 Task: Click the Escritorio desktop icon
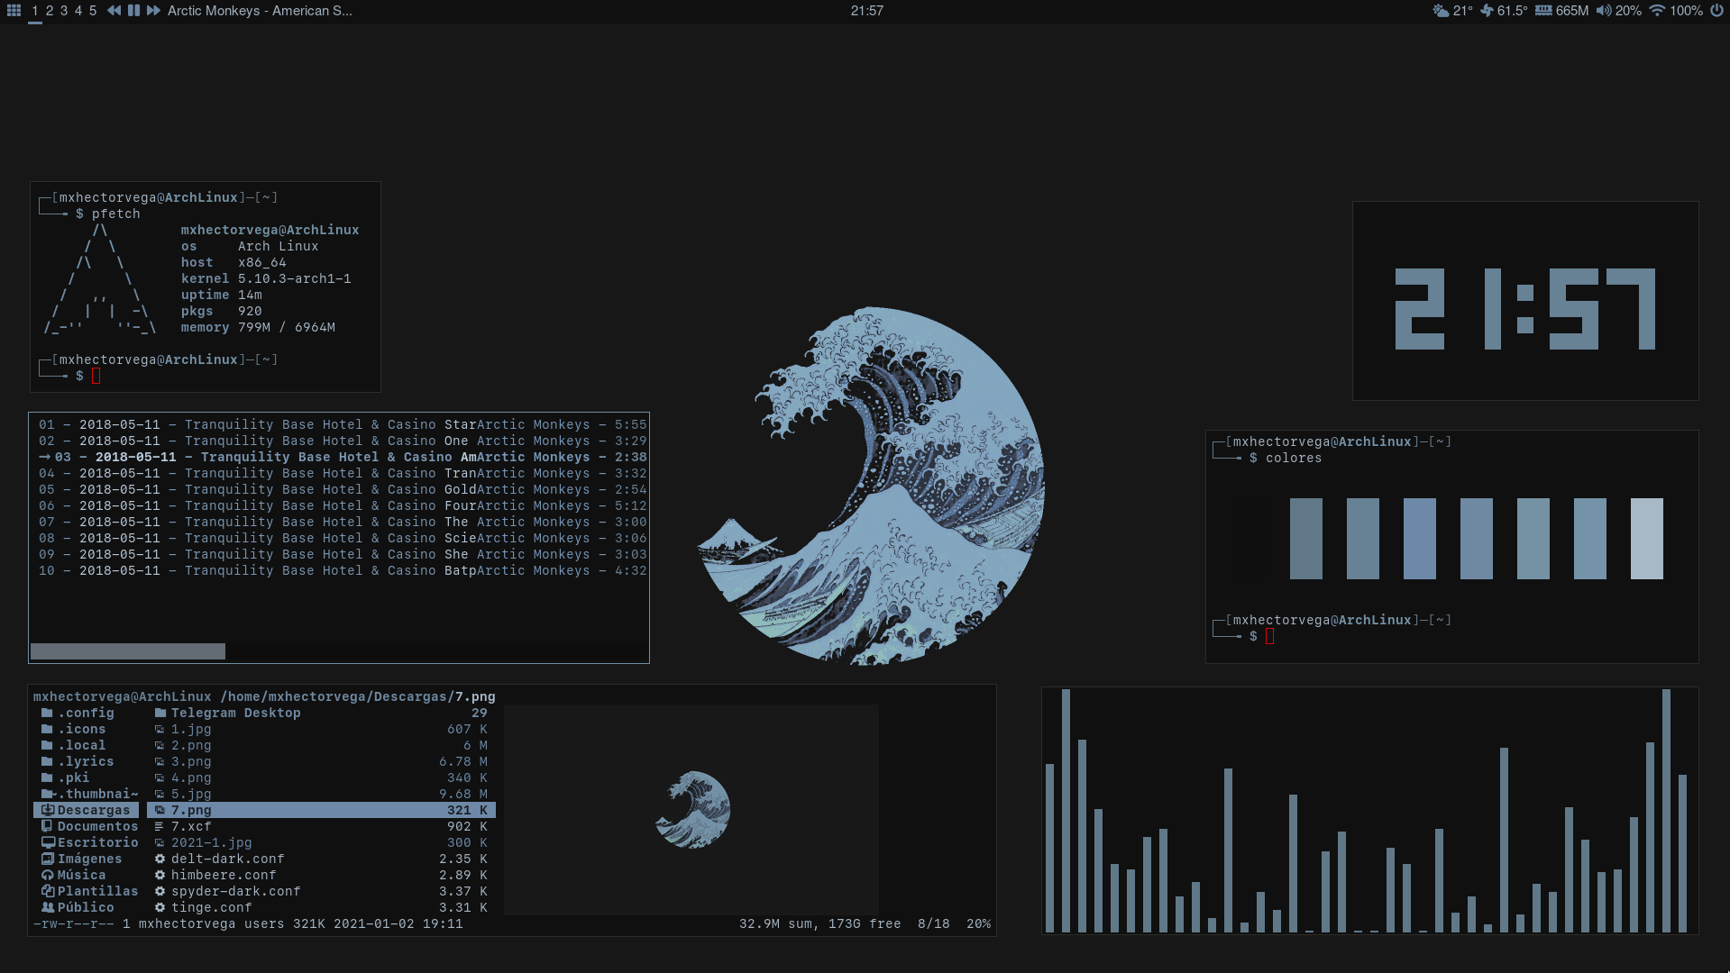[x=48, y=842]
